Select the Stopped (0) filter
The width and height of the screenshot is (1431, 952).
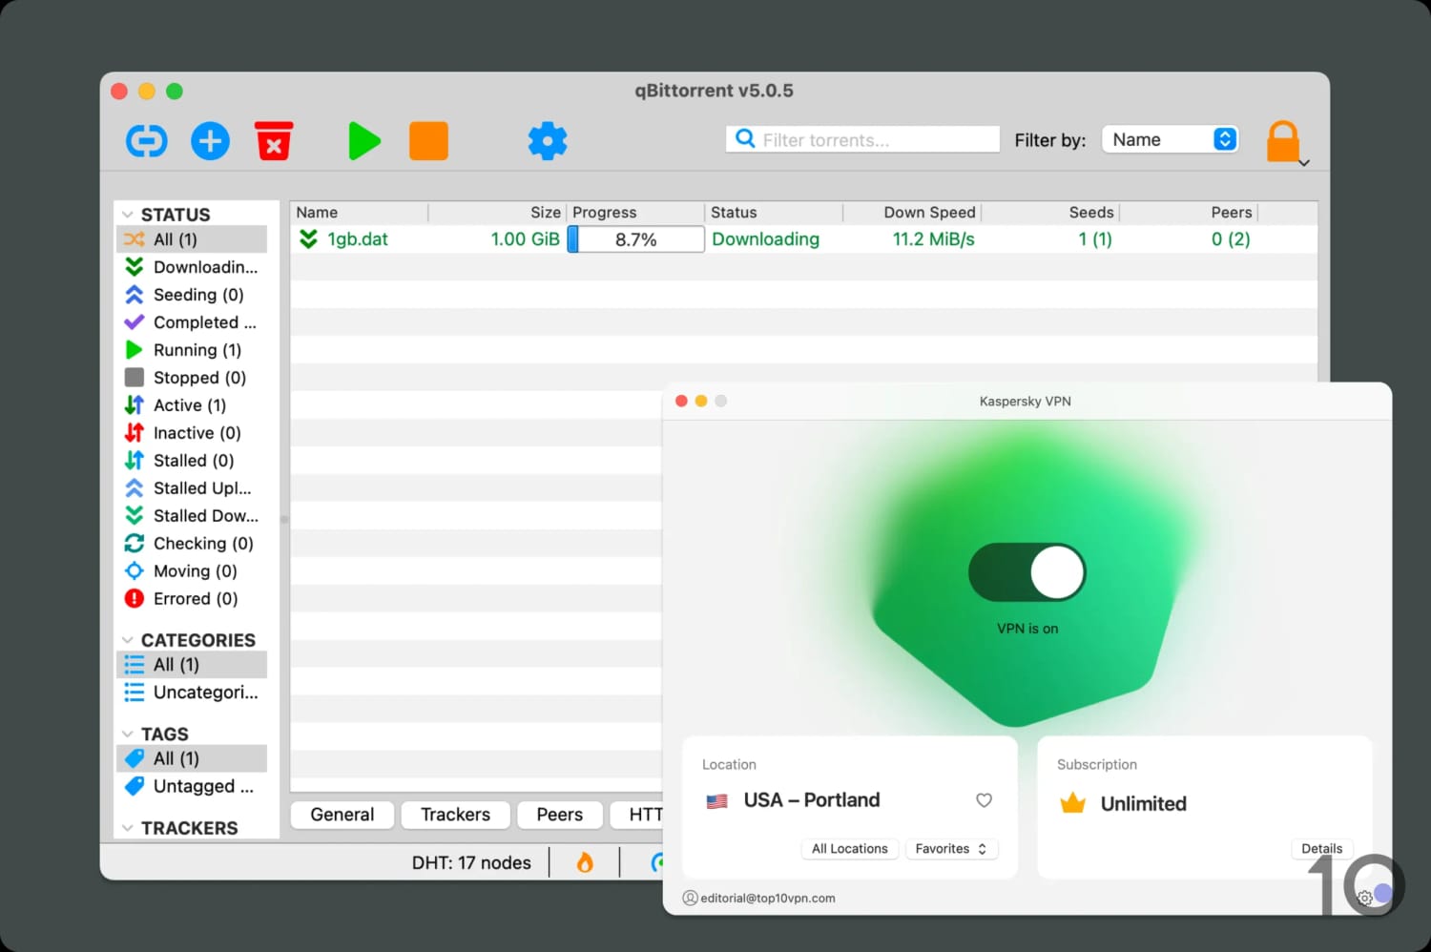pyautogui.click(x=192, y=378)
